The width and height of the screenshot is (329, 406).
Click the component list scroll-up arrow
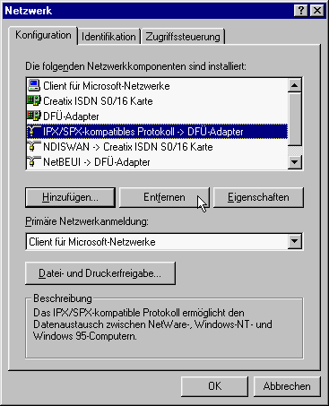pos(295,85)
